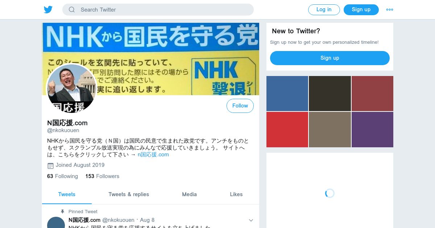Viewport: 435px width, 228px height.
Task: Click the joined date calendar icon
Action: [x=50, y=166]
